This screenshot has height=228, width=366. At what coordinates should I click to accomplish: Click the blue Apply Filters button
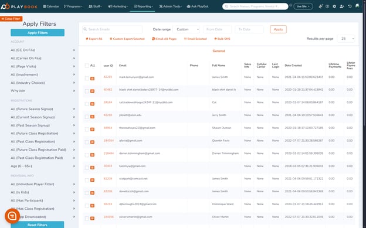(x=38, y=33)
